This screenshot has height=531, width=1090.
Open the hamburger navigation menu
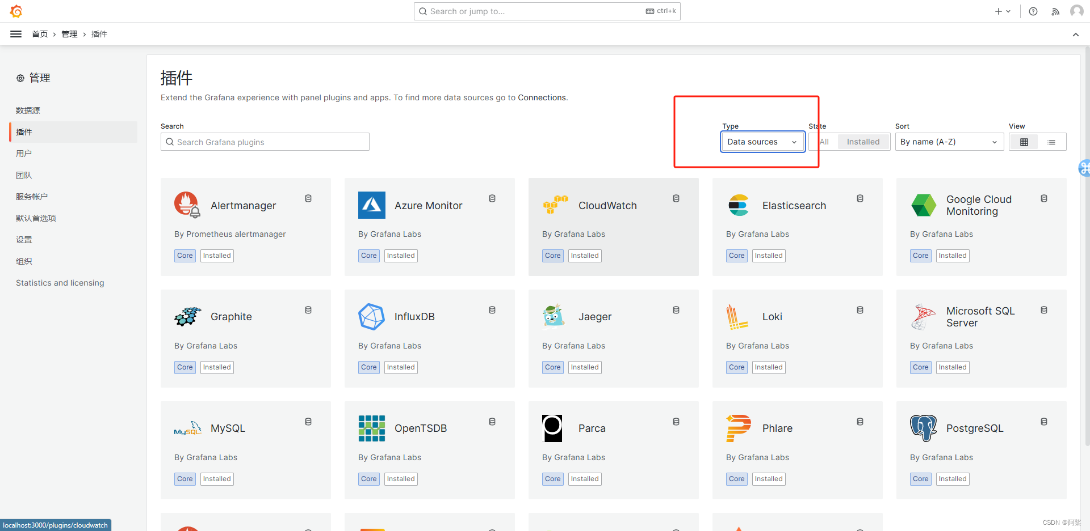pos(16,34)
